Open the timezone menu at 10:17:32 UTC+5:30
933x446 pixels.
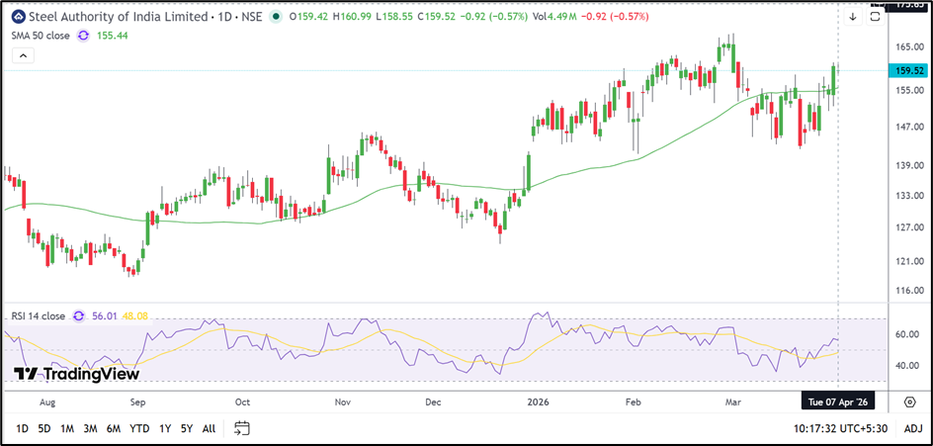[x=842, y=428]
